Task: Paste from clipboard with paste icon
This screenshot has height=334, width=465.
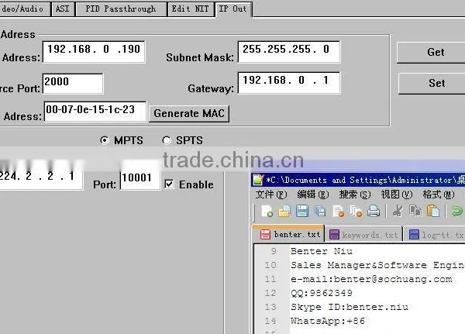Action: tap(433, 212)
